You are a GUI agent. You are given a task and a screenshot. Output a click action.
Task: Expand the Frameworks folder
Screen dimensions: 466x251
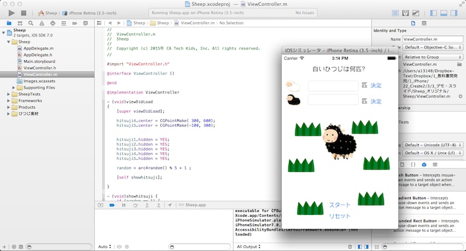coord(7,101)
